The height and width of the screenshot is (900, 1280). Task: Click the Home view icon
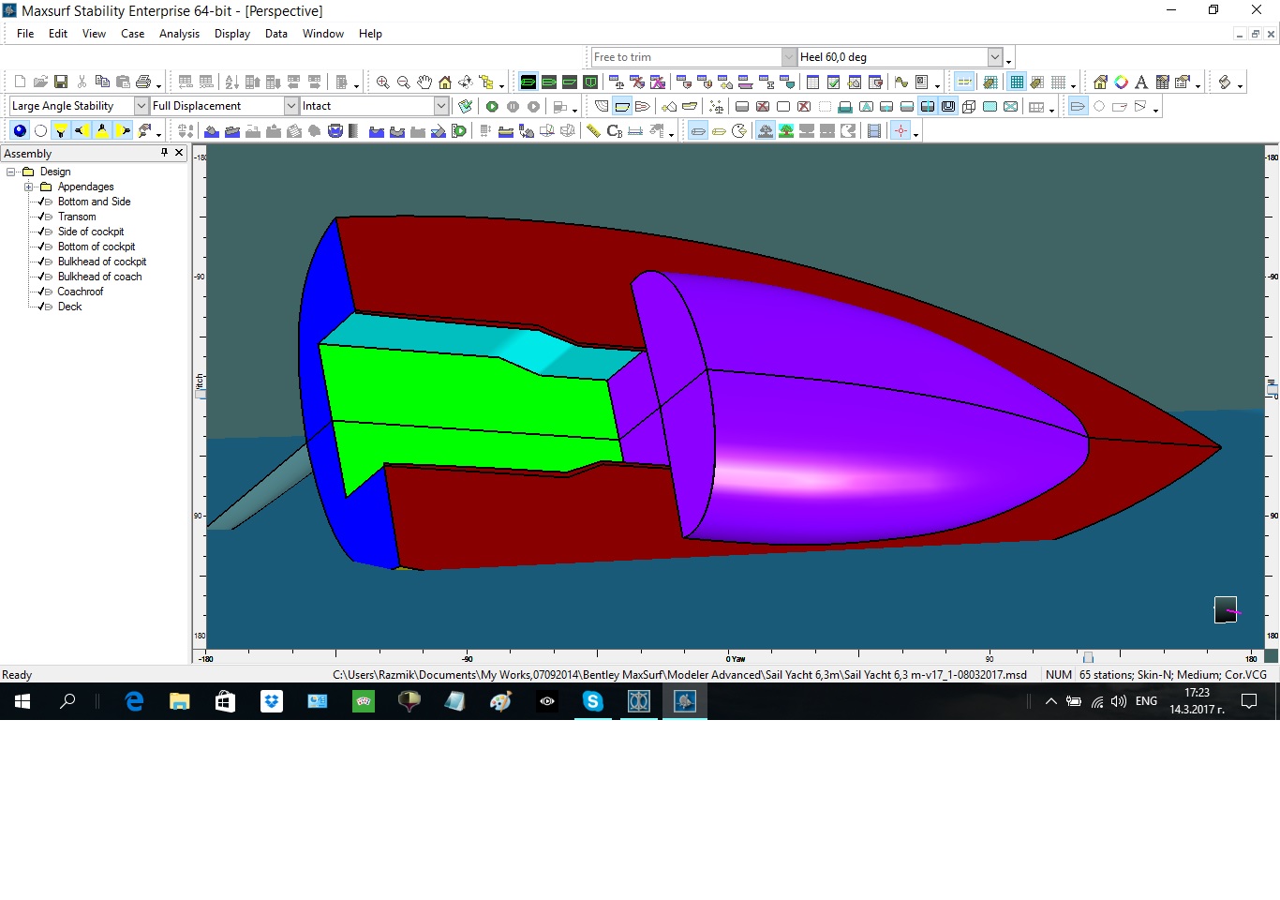coord(445,82)
